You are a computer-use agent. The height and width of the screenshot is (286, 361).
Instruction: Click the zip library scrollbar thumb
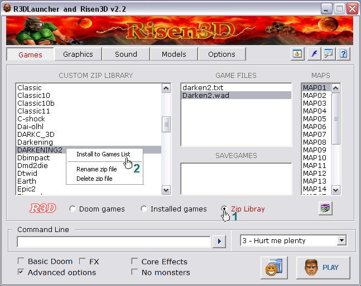[x=166, y=124]
